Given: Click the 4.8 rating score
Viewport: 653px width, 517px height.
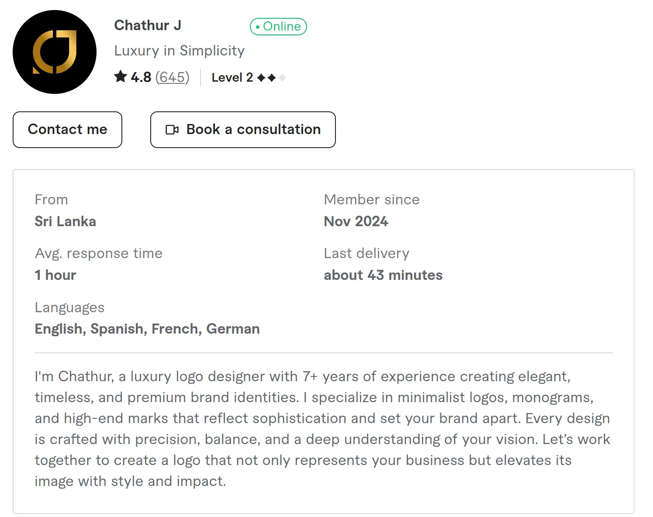Looking at the screenshot, I should [141, 77].
